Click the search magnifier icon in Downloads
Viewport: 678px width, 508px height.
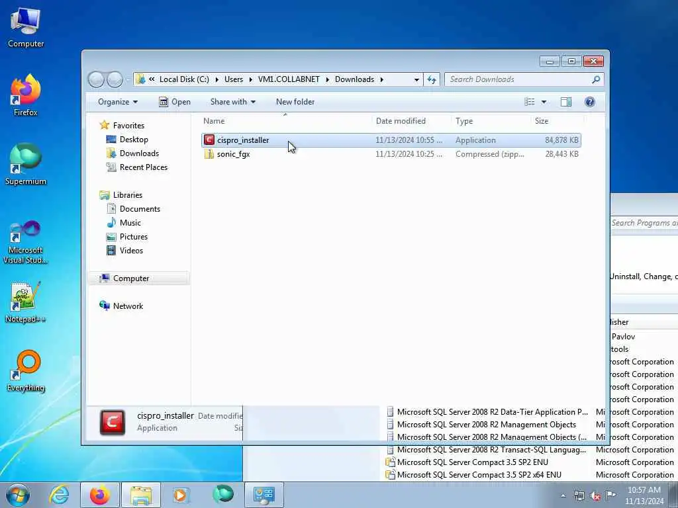[596, 79]
